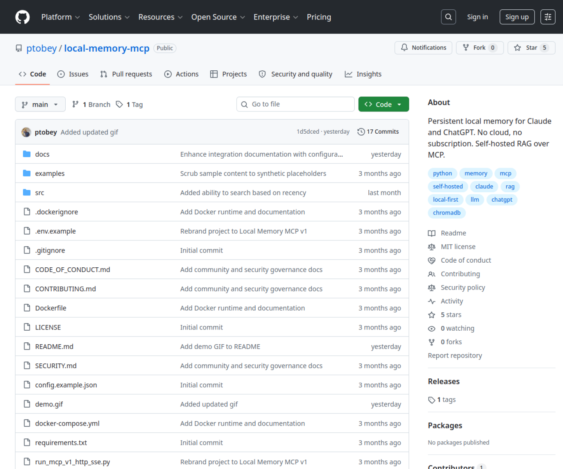Viewport: 563px width, 469px height.
Task: Open the demo.gif file
Action: [x=49, y=404]
